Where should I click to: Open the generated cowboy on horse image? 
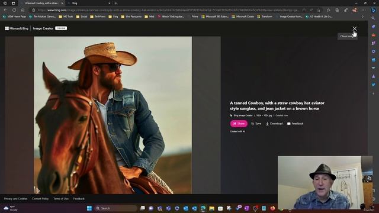(x=113, y=115)
